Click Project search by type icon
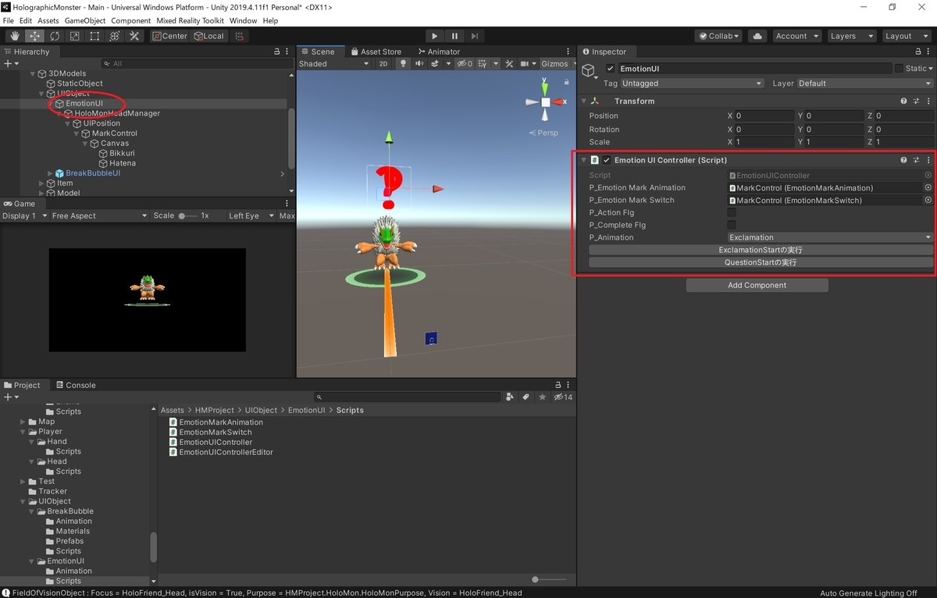This screenshot has width=937, height=598. pyautogui.click(x=510, y=397)
